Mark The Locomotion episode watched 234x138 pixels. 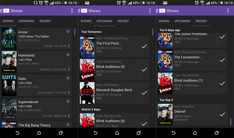[x=222, y=60]
